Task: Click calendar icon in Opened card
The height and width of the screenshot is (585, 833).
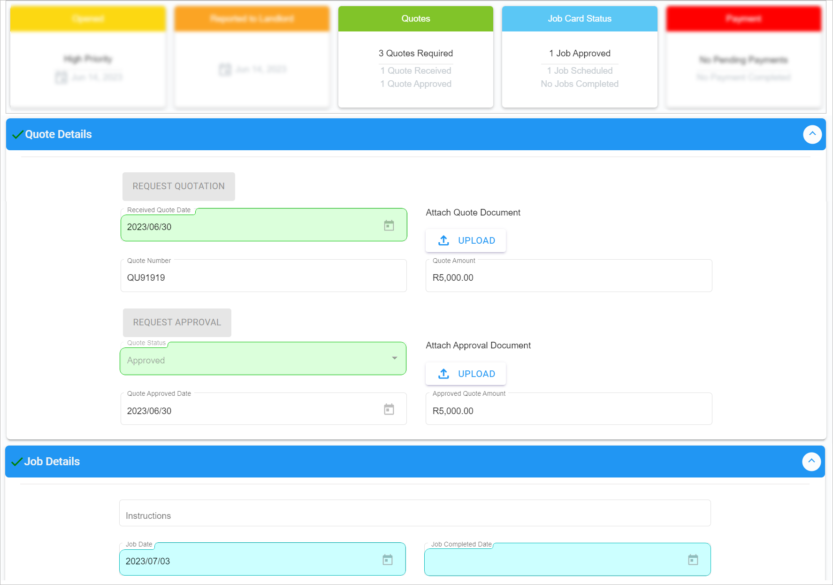Action: pos(61,77)
